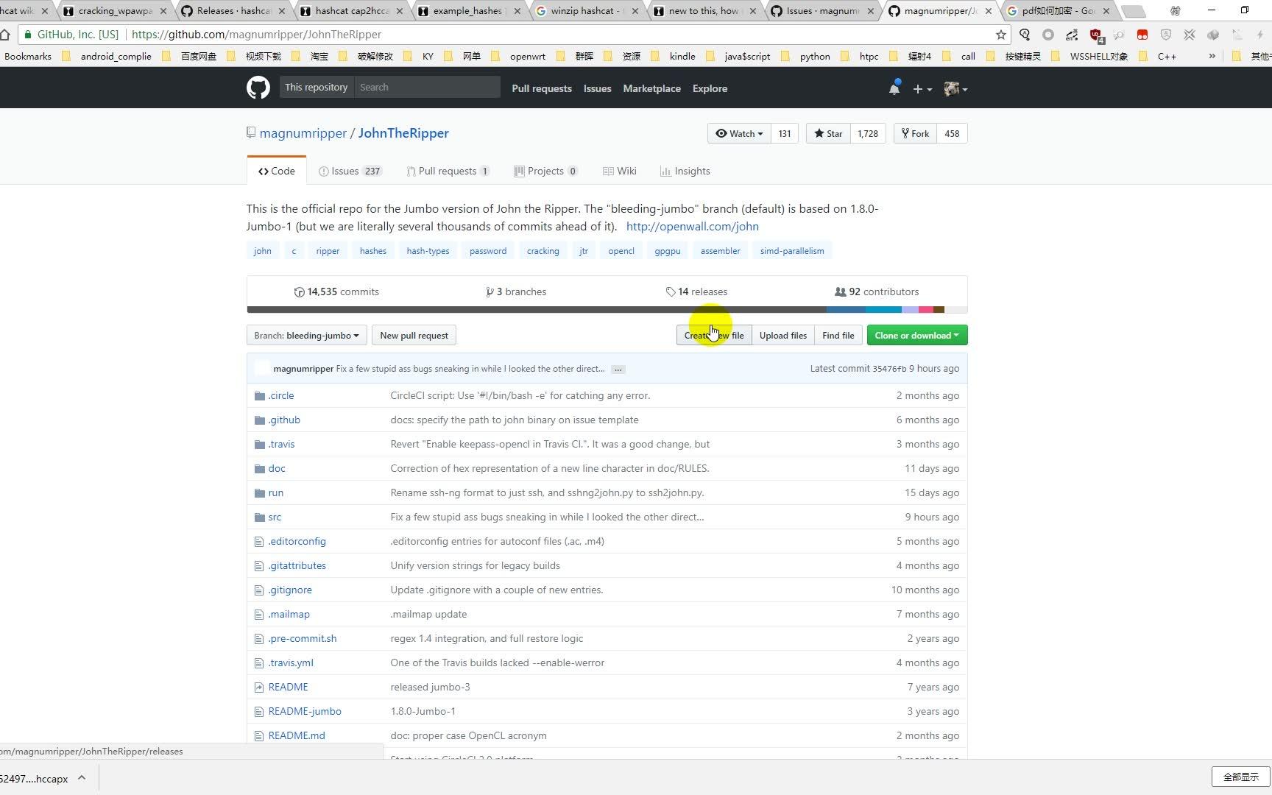Image resolution: width=1272 pixels, height=795 pixels.
Task: Click the language breakdown color bar
Action: coord(607,310)
